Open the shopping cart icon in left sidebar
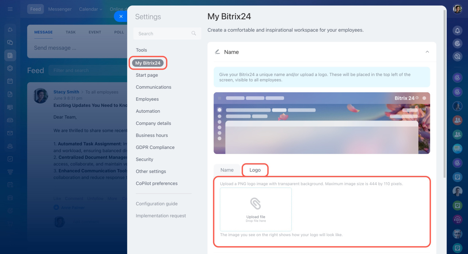 pos(10,224)
